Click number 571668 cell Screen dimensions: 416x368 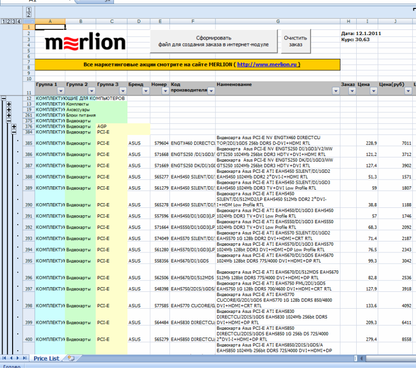[x=160, y=152]
